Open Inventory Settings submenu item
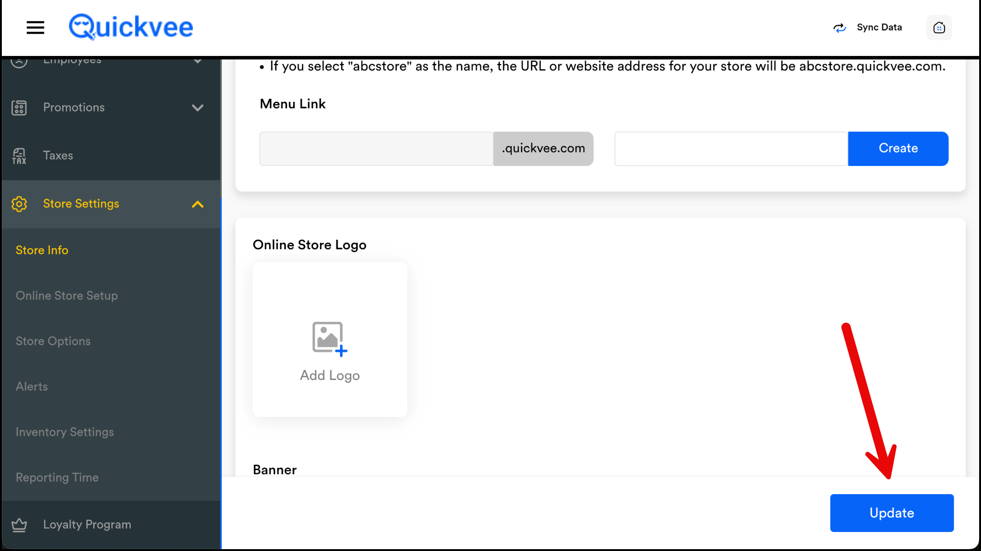Image resolution: width=981 pixels, height=551 pixels. coord(65,432)
